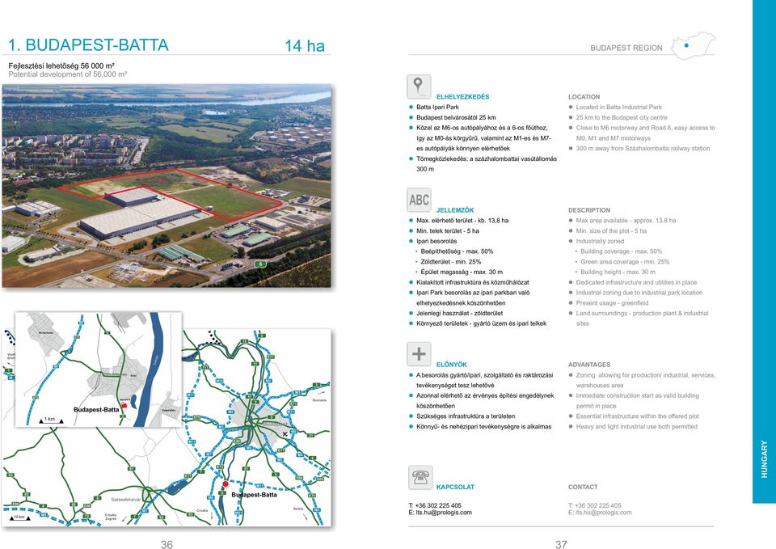Screen dimensions: 776x549
Task: Click the LOCATION heading
Action: click(x=584, y=97)
